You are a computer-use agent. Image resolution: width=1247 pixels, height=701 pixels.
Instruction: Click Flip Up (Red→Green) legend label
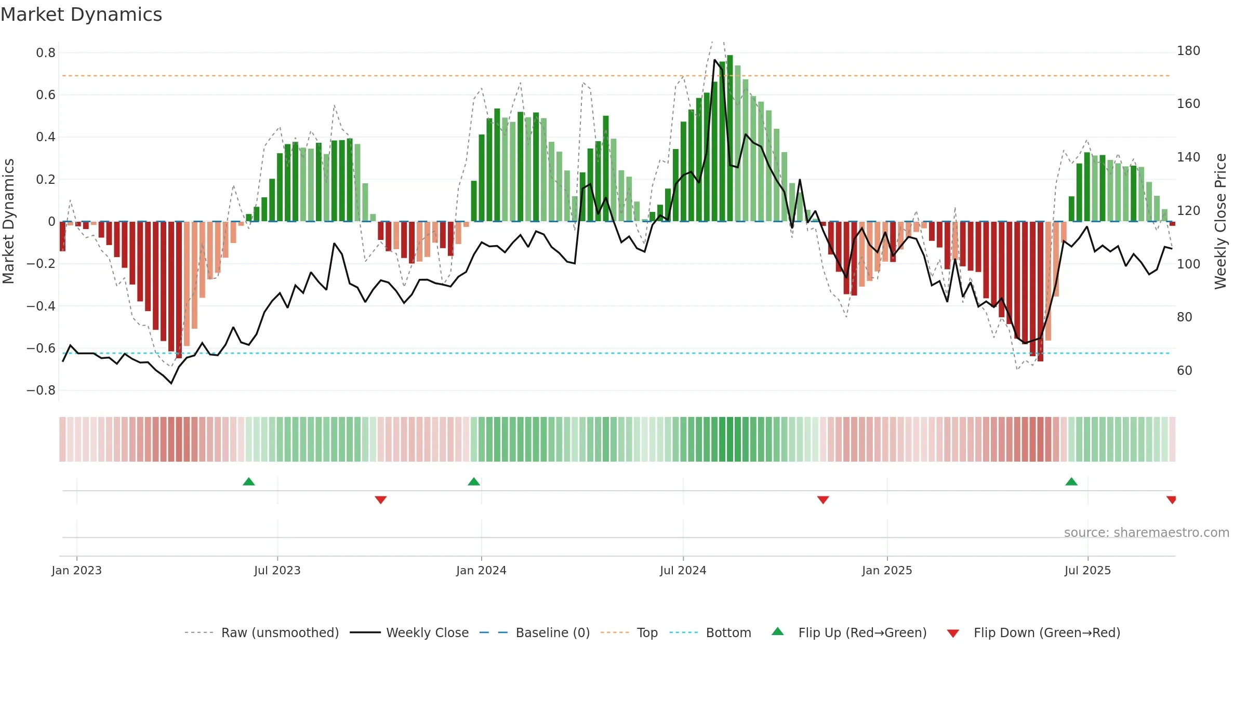[863, 632]
